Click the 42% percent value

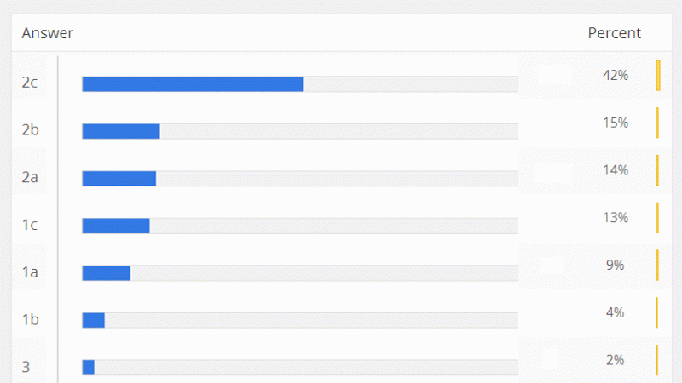tap(615, 75)
